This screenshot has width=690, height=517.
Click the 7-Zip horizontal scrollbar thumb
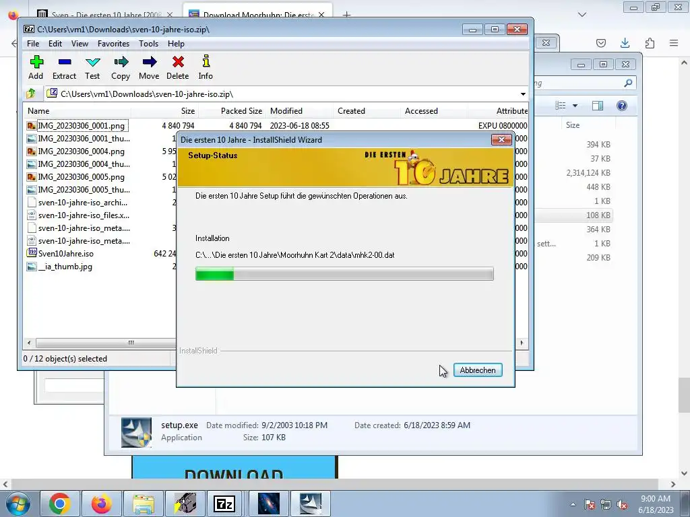106,343
